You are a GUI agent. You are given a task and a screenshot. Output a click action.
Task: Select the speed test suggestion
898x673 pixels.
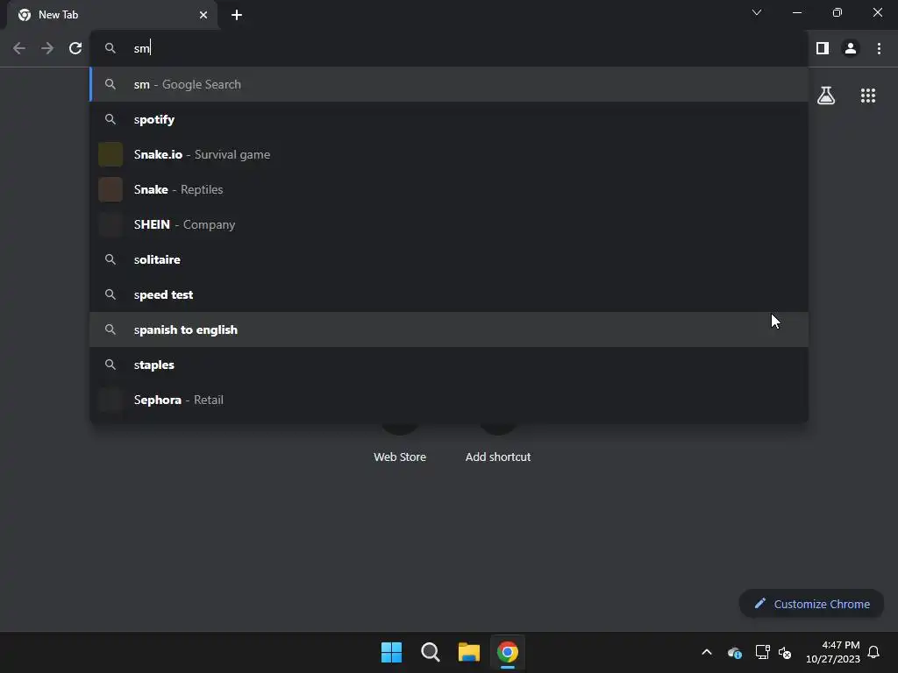point(449,294)
